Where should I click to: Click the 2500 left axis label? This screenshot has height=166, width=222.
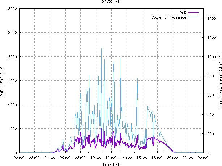[12, 33]
